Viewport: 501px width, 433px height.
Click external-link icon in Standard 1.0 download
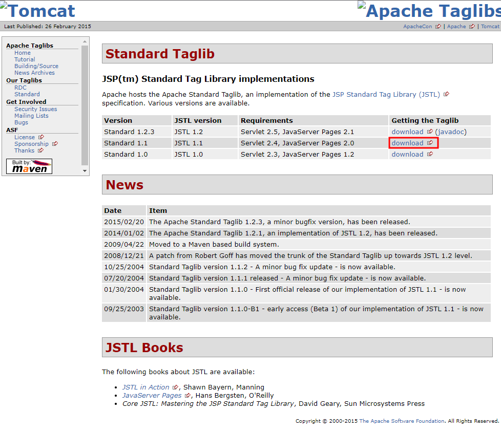[x=430, y=154]
